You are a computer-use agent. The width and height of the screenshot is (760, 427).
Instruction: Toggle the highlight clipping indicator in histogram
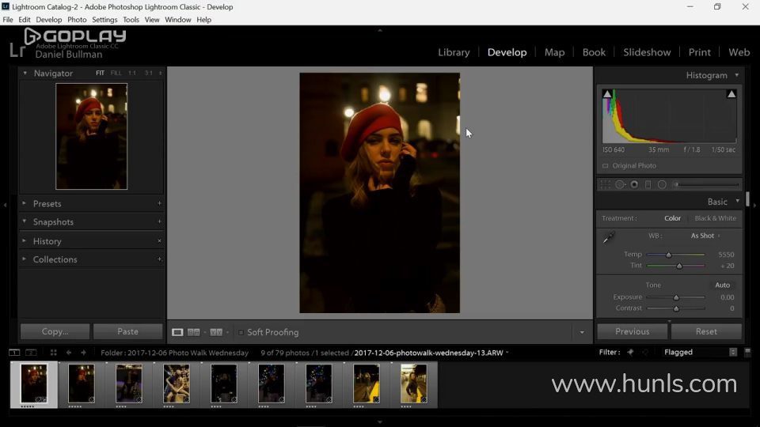731,94
